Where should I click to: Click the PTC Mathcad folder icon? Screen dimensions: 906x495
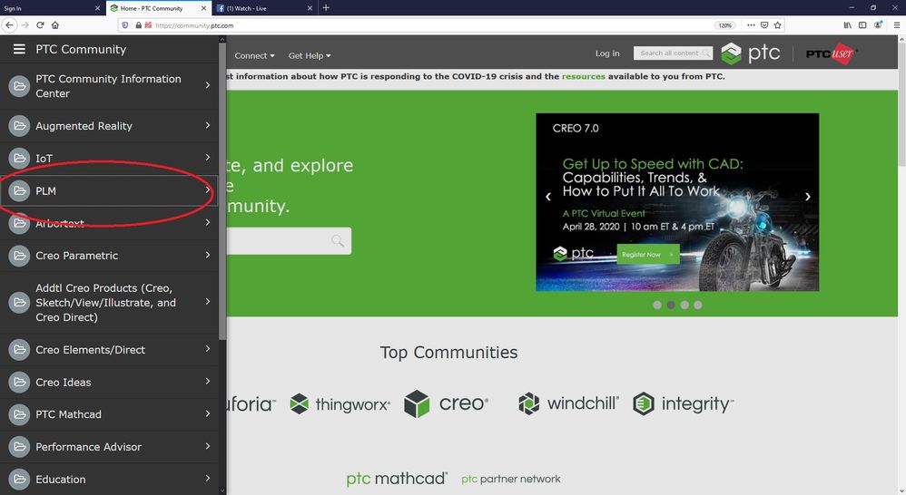tap(19, 414)
